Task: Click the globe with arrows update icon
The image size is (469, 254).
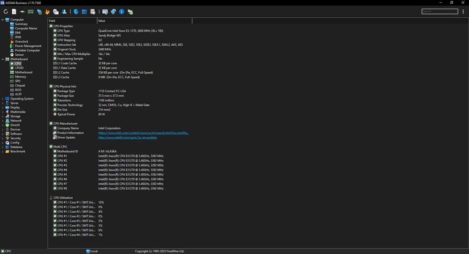Action: point(113,12)
